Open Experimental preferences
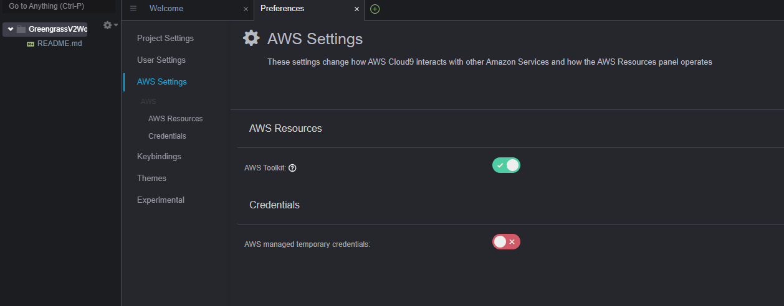This screenshot has width=784, height=306. point(161,200)
